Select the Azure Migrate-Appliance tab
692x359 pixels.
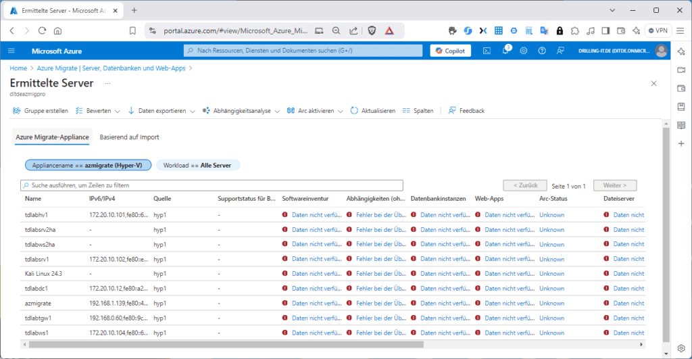pos(52,137)
